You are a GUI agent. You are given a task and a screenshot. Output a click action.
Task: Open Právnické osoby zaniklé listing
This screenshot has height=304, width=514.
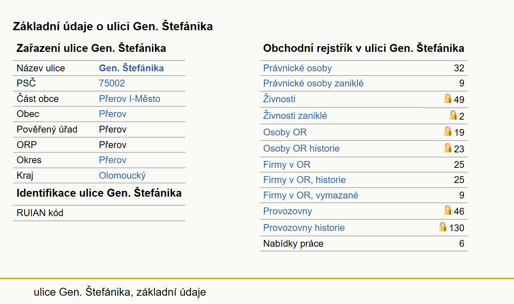313,83
